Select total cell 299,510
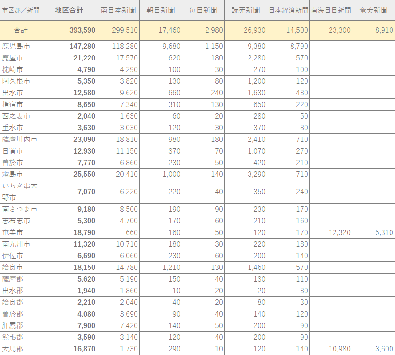The height and width of the screenshot is (355, 395). click(125, 30)
